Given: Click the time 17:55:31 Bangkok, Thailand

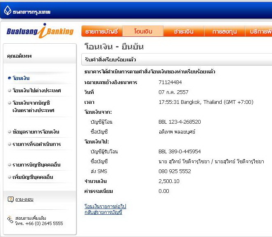Looking at the screenshot, I should click(206, 102).
